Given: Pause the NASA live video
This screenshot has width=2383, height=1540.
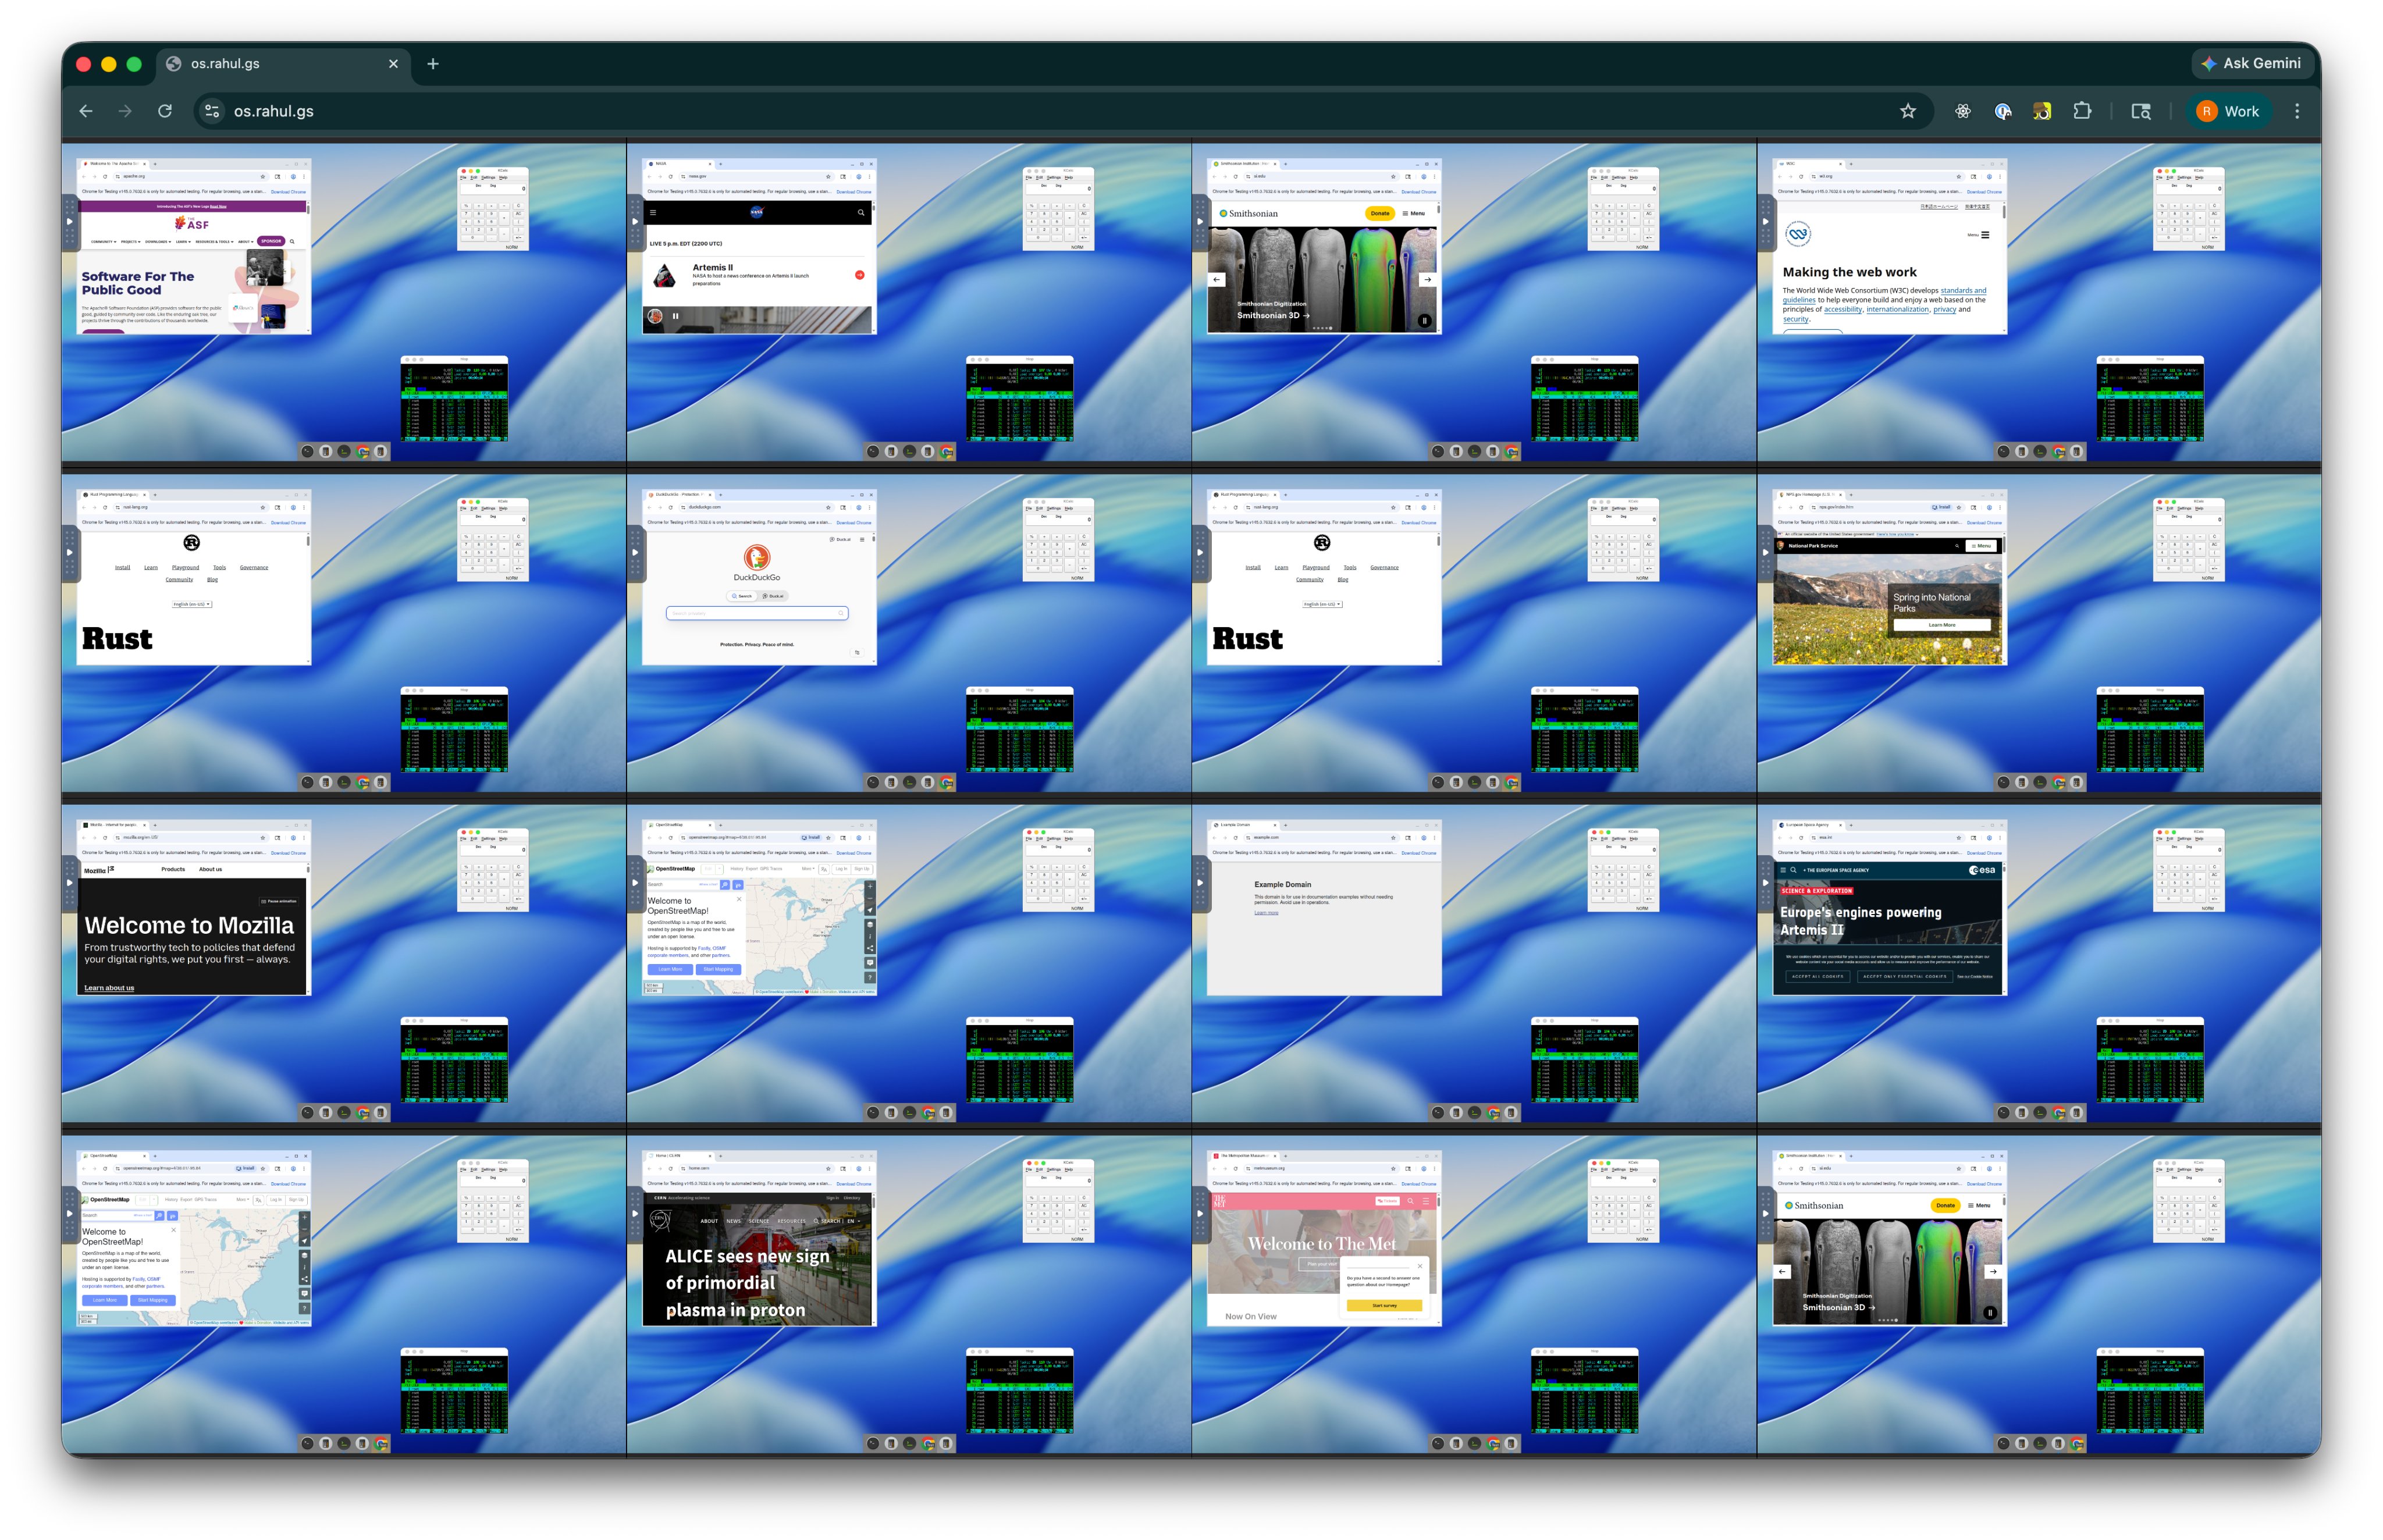Looking at the screenshot, I should click(675, 316).
